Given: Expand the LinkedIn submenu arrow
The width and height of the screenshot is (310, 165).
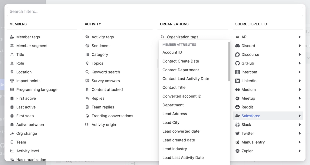Looking at the screenshot, I should [300, 81].
